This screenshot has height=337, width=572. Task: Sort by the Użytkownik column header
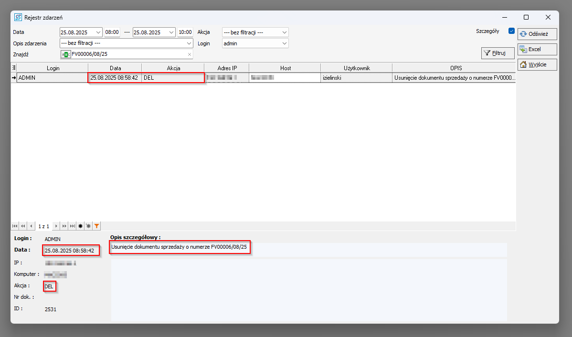click(356, 68)
